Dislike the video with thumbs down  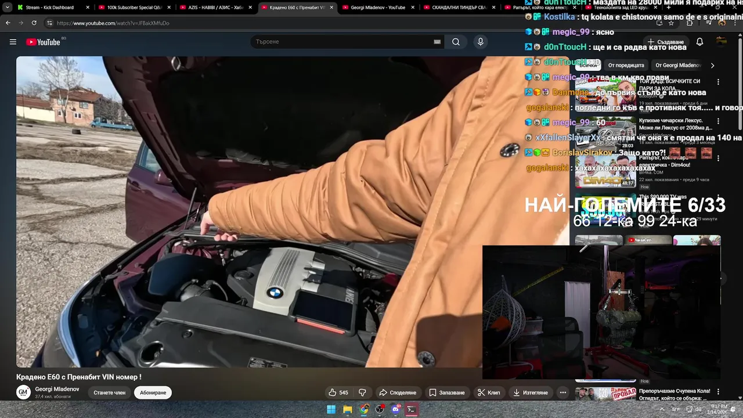pos(362,392)
